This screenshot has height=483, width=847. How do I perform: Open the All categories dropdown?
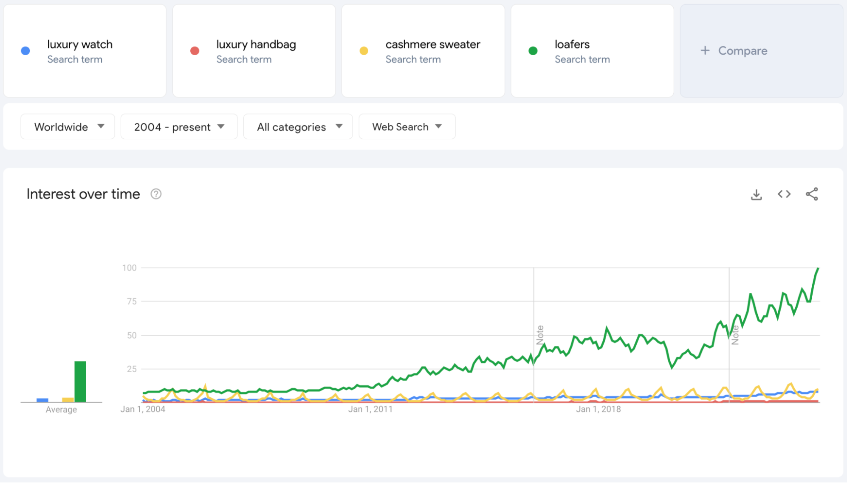pos(298,126)
